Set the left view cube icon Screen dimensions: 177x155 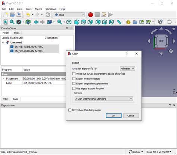pyautogui.click(x=111, y=22)
